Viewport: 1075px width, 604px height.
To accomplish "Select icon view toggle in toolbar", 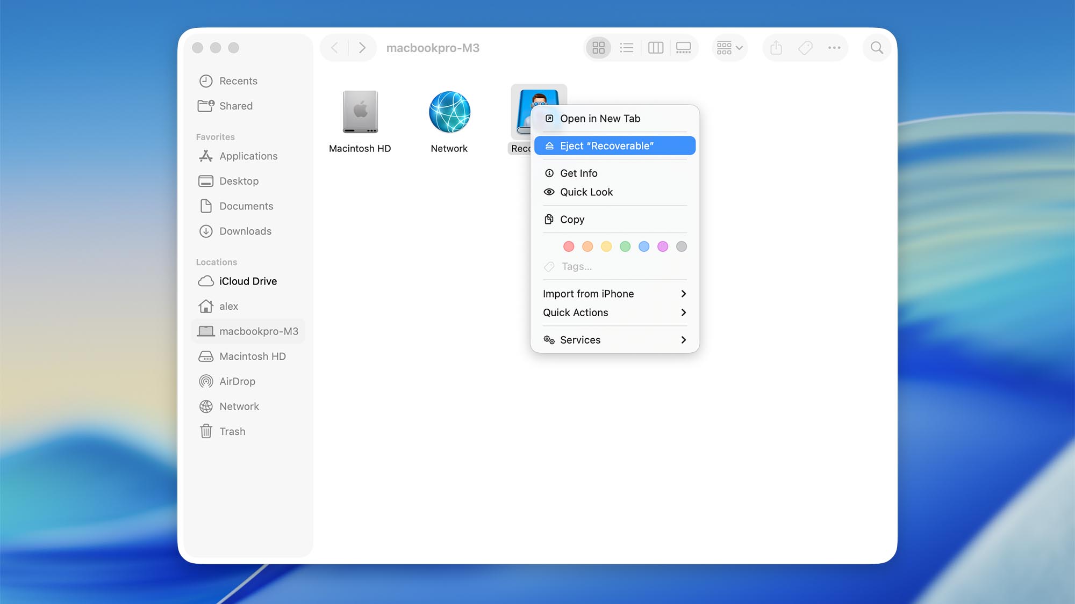I will [x=598, y=48].
